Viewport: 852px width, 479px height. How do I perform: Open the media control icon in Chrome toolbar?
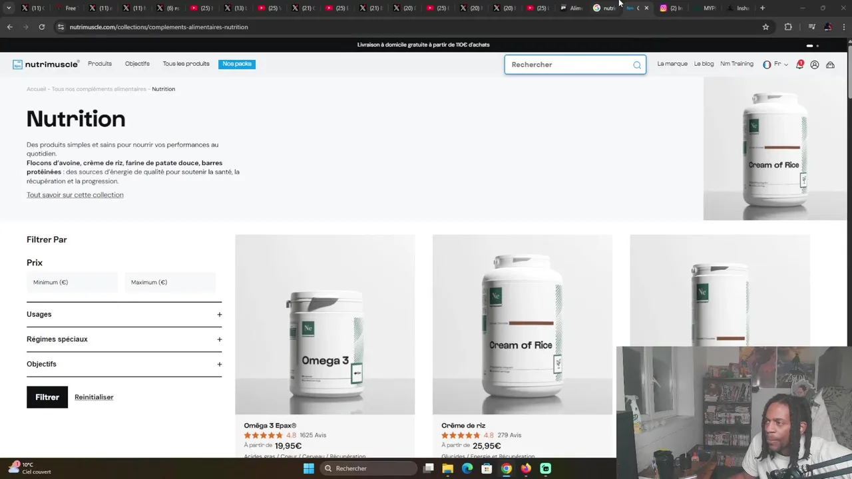point(811,27)
